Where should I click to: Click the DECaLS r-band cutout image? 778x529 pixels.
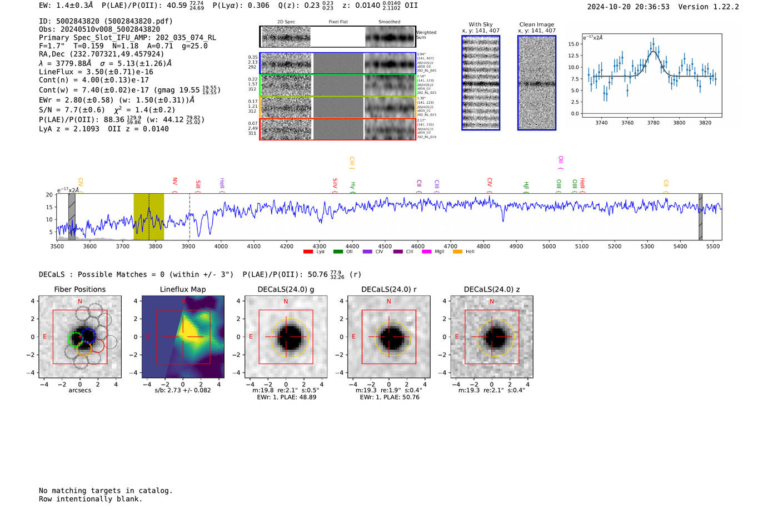[x=388, y=337]
